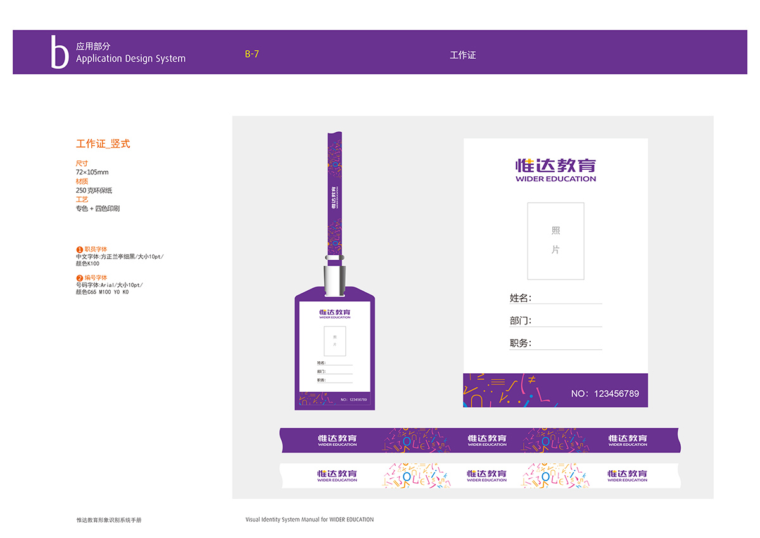Click the metal clip on the badge holder
The image size is (760, 538).
coord(334,276)
